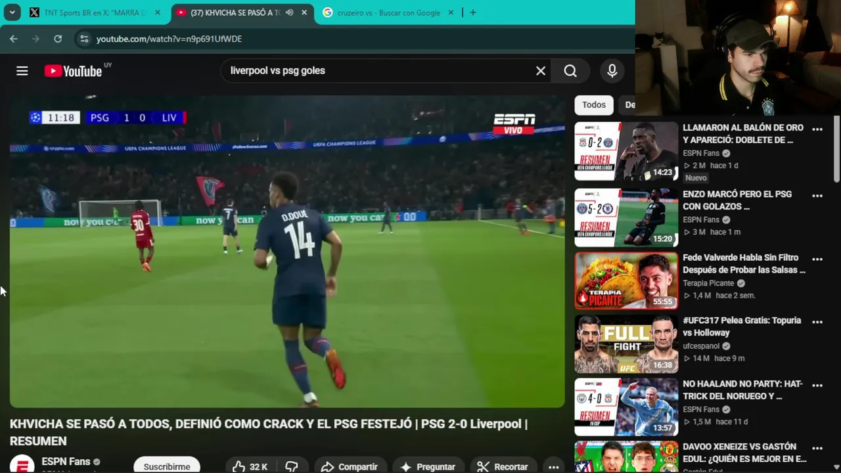Screen dimensions: 841x473
Task: Click the video title KHVICHA SE PASÓ A TODOS
Action: [268, 432]
